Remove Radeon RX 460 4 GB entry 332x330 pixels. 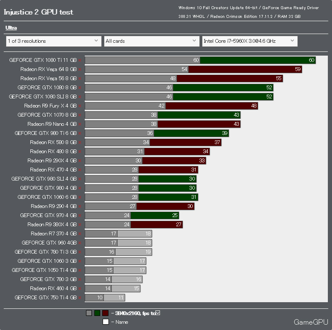point(80,289)
